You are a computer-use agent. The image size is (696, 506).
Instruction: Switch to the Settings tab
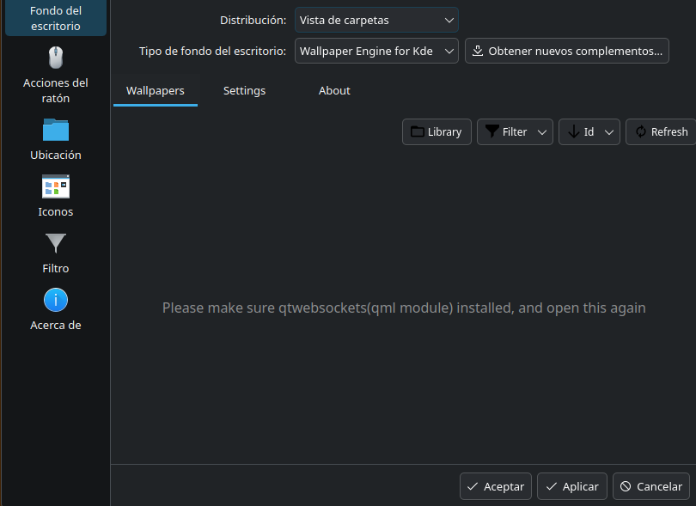coord(244,90)
